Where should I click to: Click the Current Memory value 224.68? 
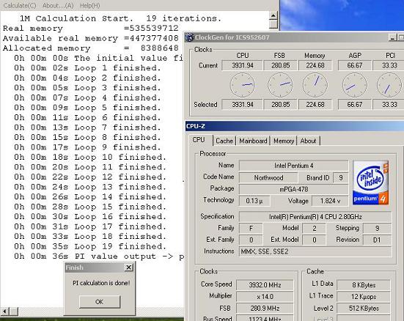(315, 65)
